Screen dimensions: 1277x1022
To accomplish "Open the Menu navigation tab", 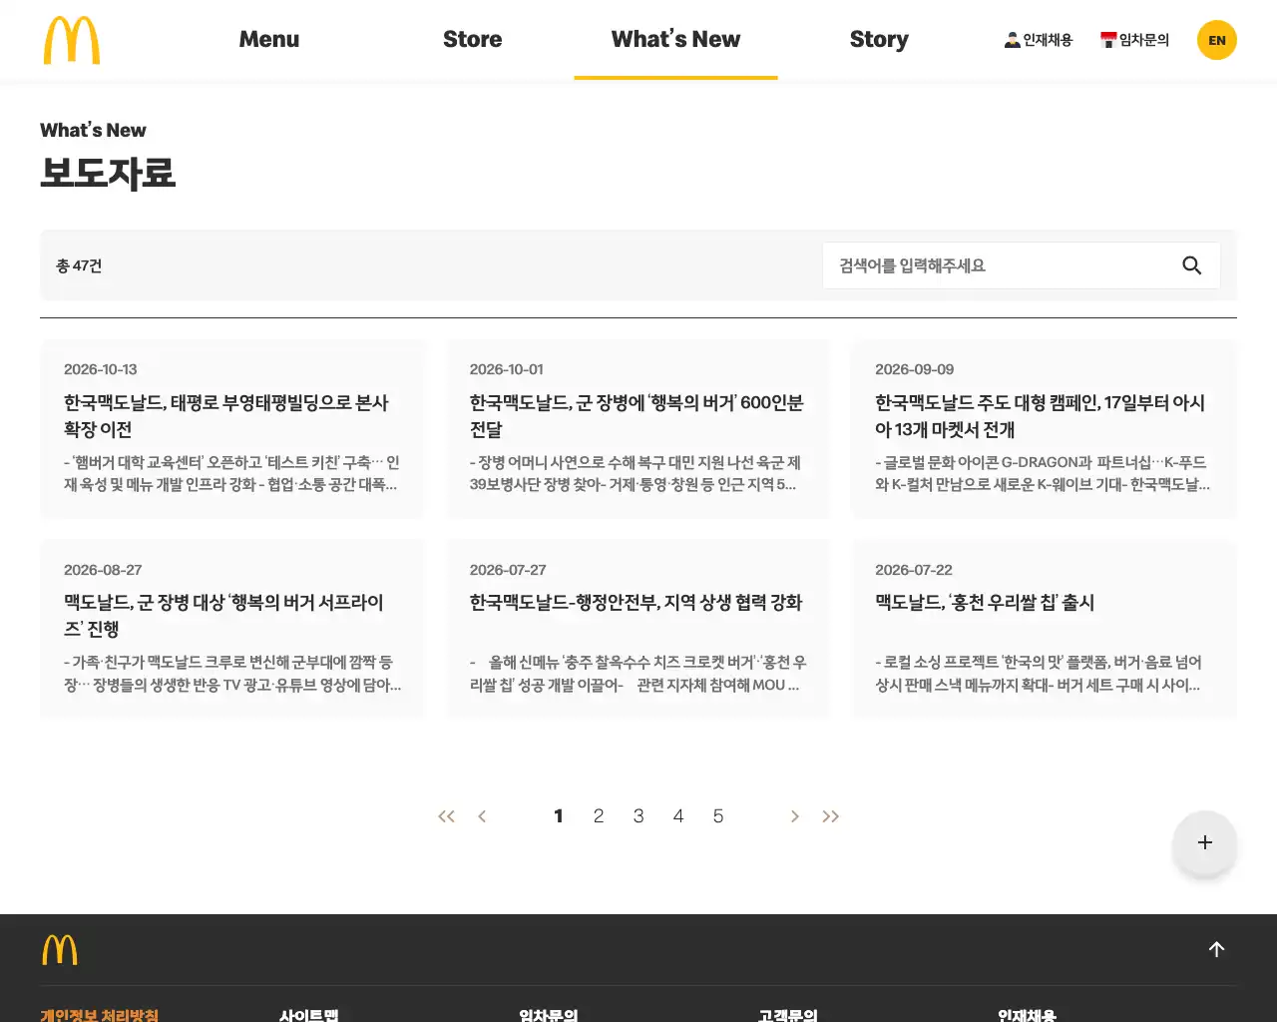I will tap(269, 39).
